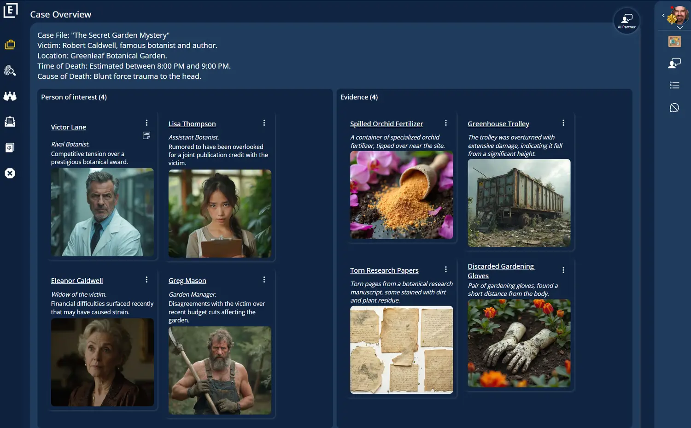The image size is (691, 428).
Task: Click the fingerprint magnifier evidence icon
Action: [10, 70]
